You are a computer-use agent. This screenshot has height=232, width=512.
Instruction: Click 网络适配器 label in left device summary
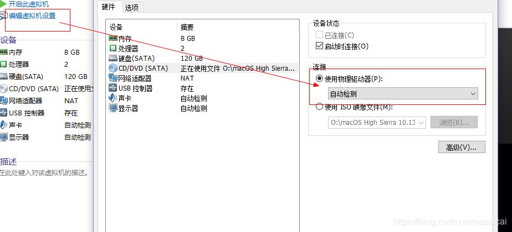point(25,101)
